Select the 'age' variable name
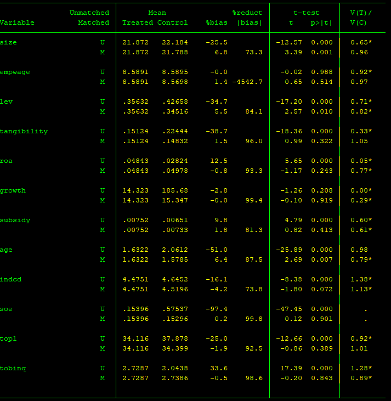 pos(6,250)
